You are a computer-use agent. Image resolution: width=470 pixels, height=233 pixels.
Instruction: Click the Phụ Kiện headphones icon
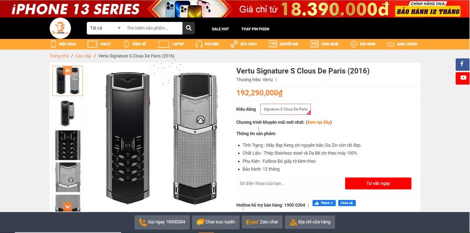point(199,44)
